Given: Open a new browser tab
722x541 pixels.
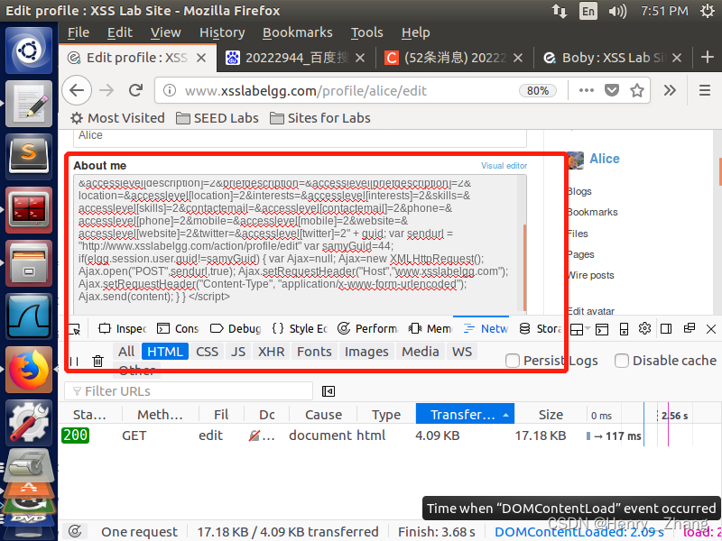Looking at the screenshot, I should [708, 58].
